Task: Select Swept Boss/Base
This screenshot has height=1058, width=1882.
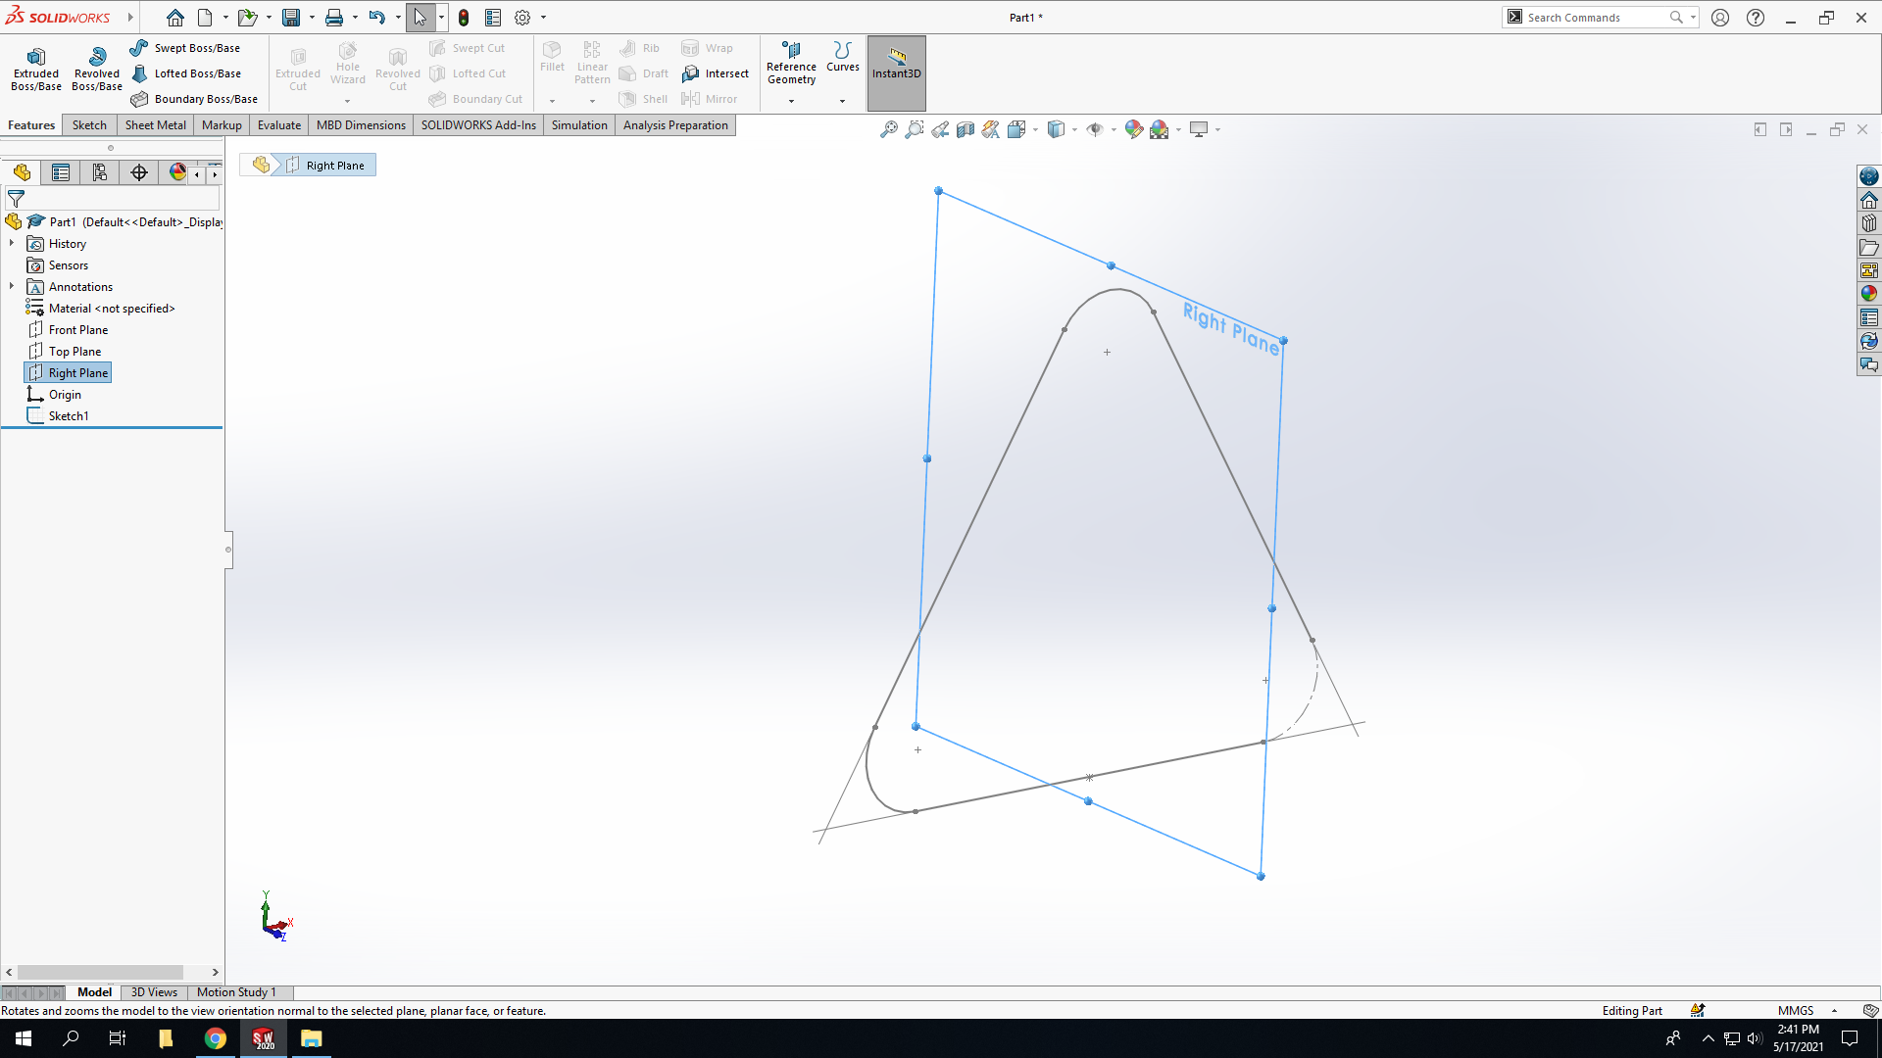Action: pos(185,48)
